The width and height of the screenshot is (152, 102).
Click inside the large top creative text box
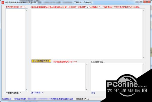[87, 34]
